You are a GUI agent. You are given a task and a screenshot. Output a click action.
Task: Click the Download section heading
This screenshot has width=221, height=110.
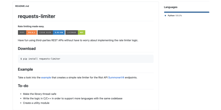click(27, 49)
